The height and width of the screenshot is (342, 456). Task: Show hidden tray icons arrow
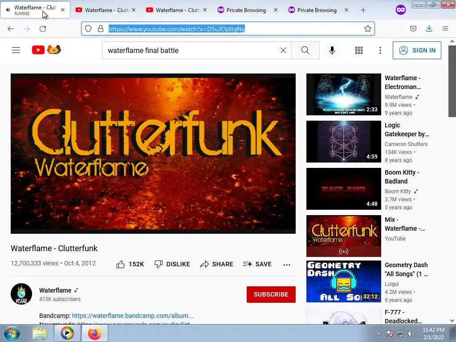coord(379,334)
